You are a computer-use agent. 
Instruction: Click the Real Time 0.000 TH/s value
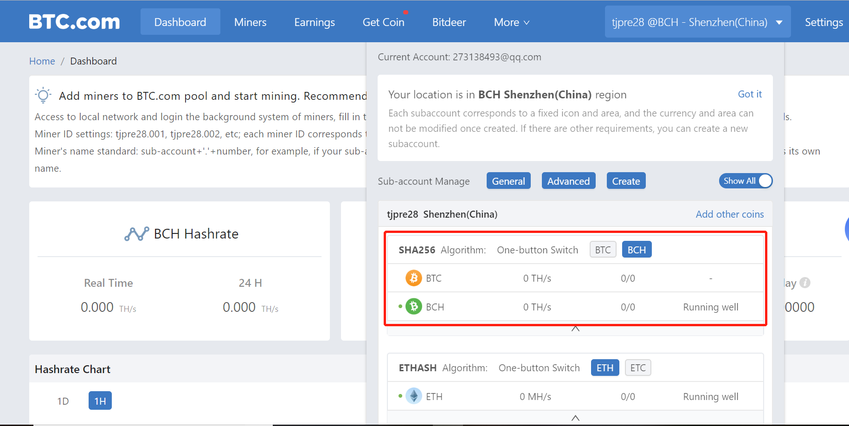109,307
